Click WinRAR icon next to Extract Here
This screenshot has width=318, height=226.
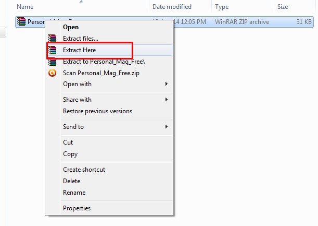click(52, 50)
